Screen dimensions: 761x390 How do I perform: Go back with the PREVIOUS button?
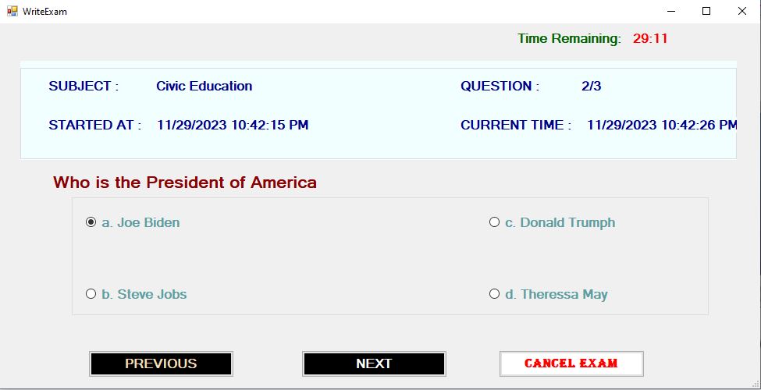click(161, 363)
